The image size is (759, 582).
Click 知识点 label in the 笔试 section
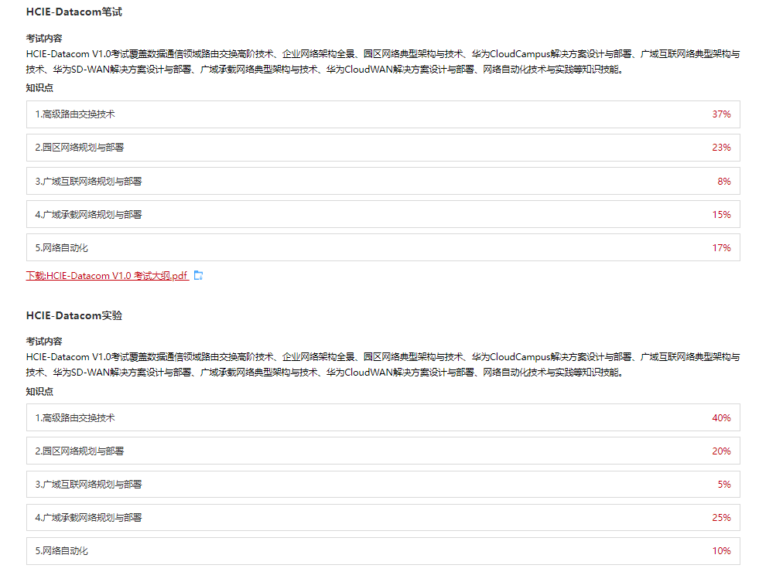pos(39,88)
